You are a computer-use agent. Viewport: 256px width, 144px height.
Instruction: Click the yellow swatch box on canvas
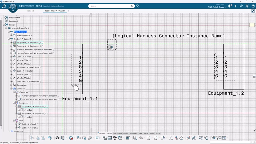252,25
